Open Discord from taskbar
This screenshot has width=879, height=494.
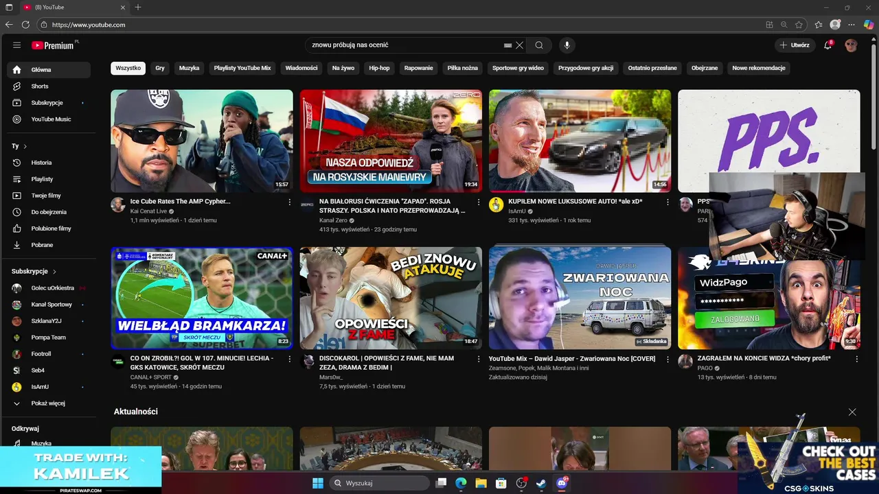click(562, 483)
